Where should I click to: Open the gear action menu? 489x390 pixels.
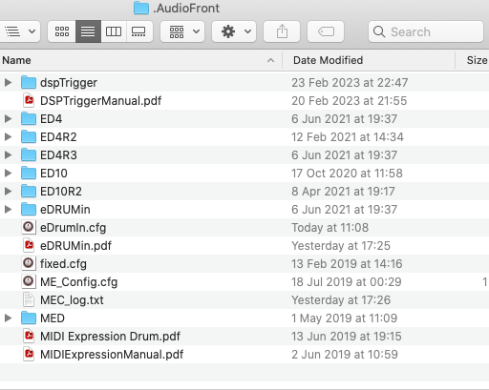234,31
